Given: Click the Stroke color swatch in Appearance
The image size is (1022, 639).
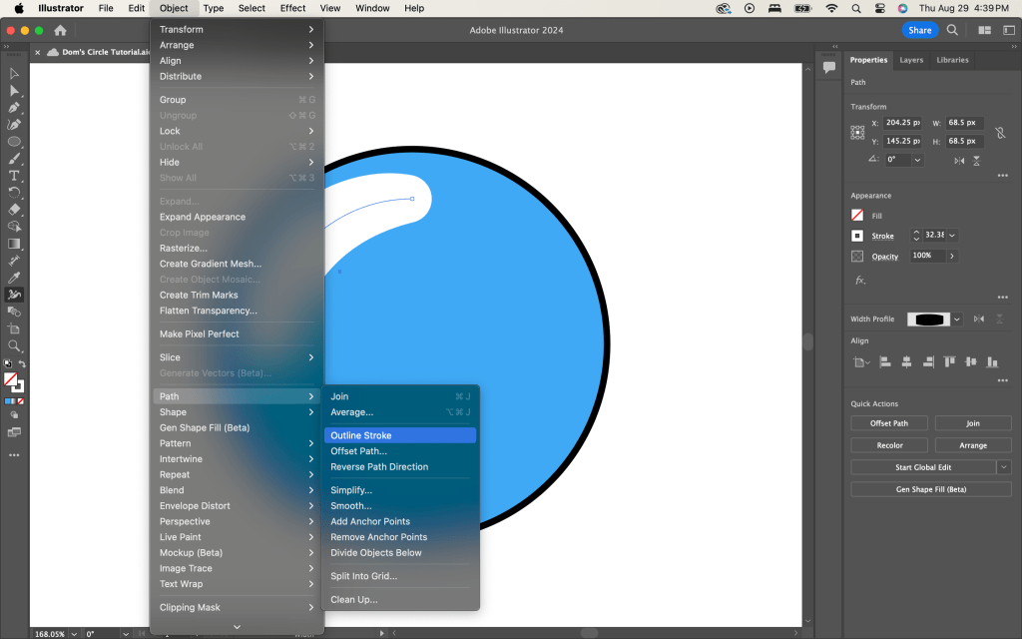Looking at the screenshot, I should pyautogui.click(x=857, y=236).
